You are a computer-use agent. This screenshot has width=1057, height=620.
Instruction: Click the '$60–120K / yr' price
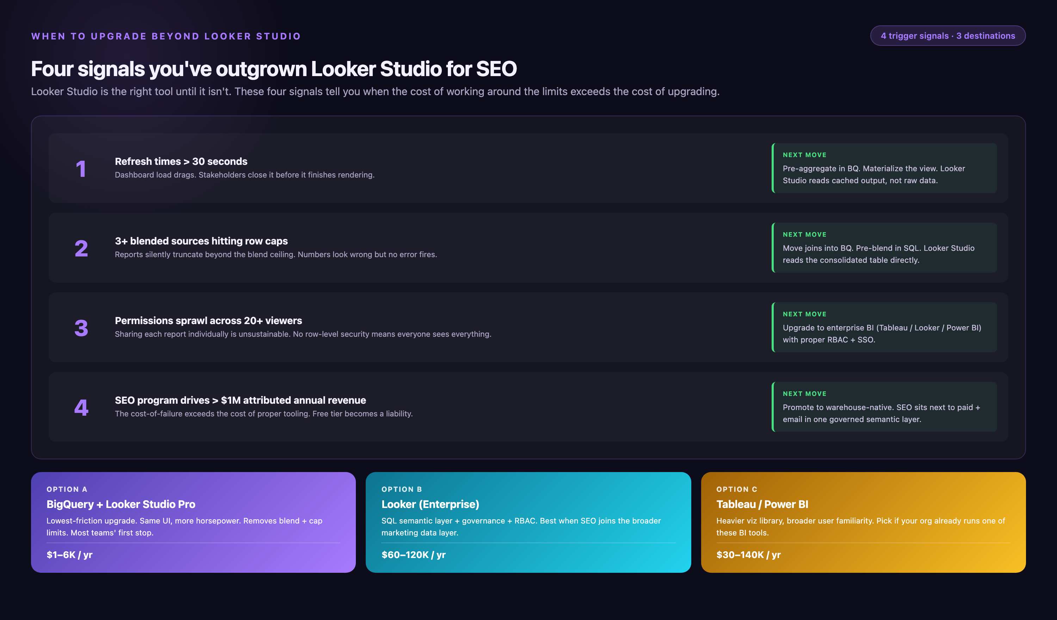[414, 555]
